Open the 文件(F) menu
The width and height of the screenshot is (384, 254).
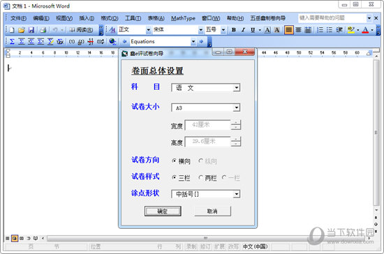[18, 18]
